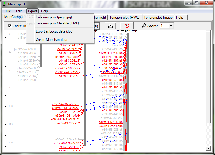Open the Help menu in menu bar
Viewport: 215px width, 155px height.
[44, 11]
